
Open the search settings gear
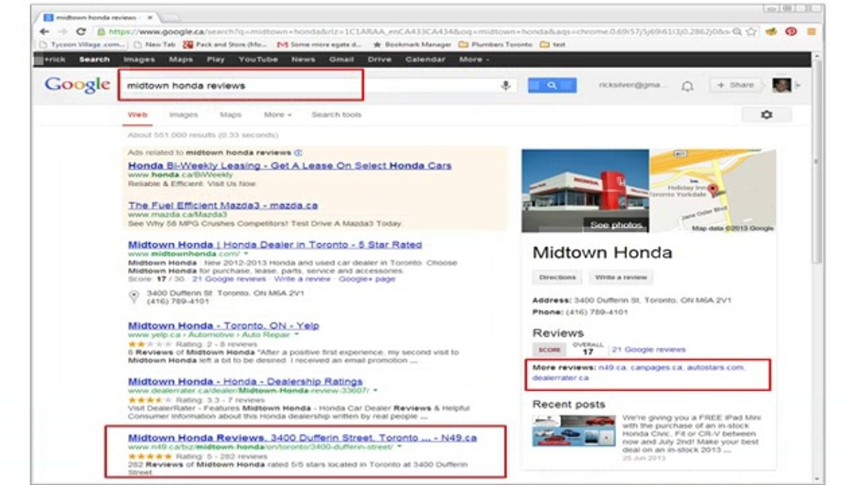tap(766, 115)
